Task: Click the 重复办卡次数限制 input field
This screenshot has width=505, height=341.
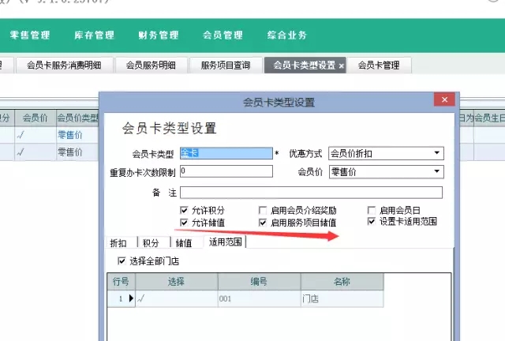Action: point(226,171)
